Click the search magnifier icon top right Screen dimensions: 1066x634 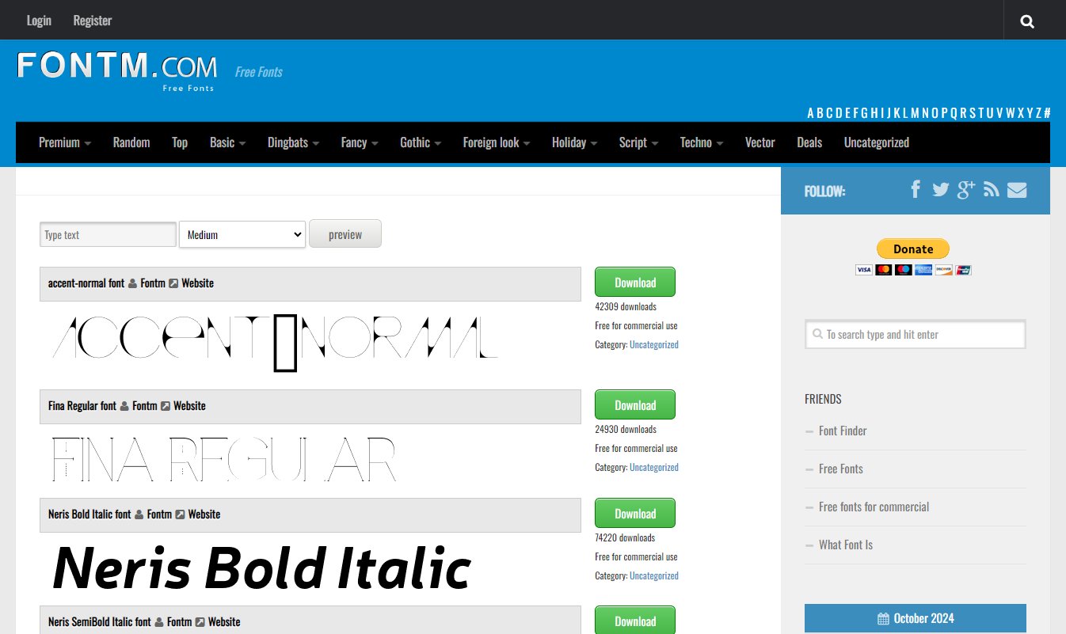[x=1027, y=21]
